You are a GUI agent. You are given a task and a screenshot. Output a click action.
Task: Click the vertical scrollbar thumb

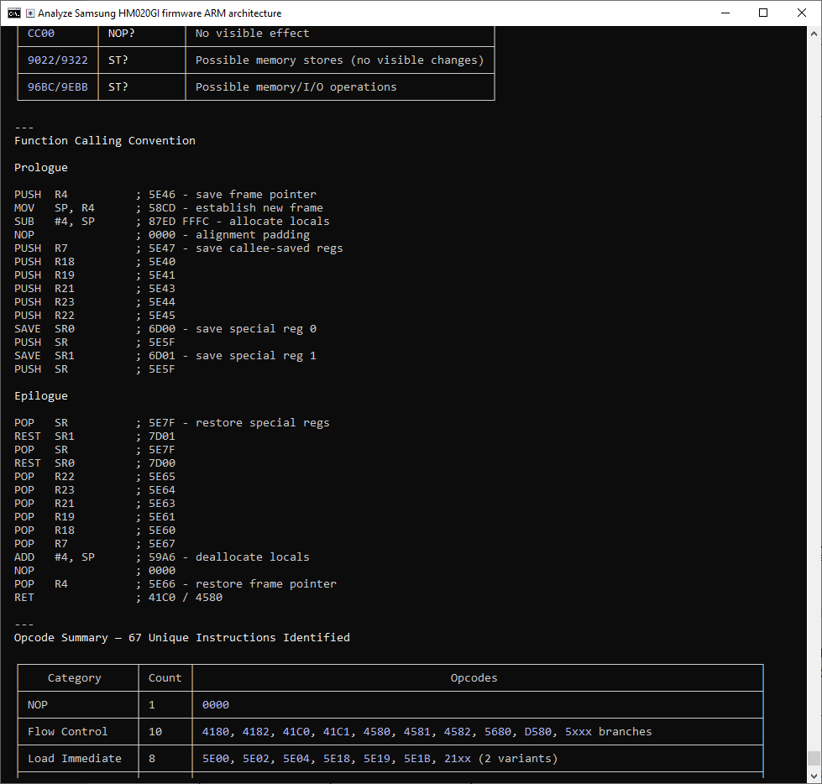click(x=814, y=758)
